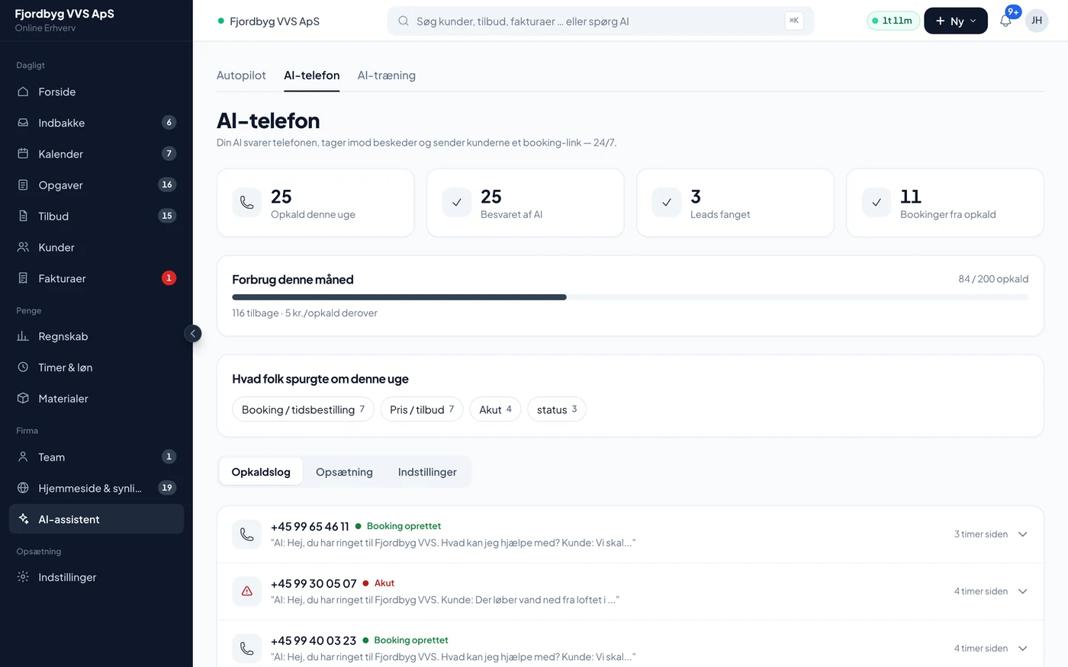Open Forside via its home icon
The height and width of the screenshot is (667, 1068).
[x=23, y=91]
